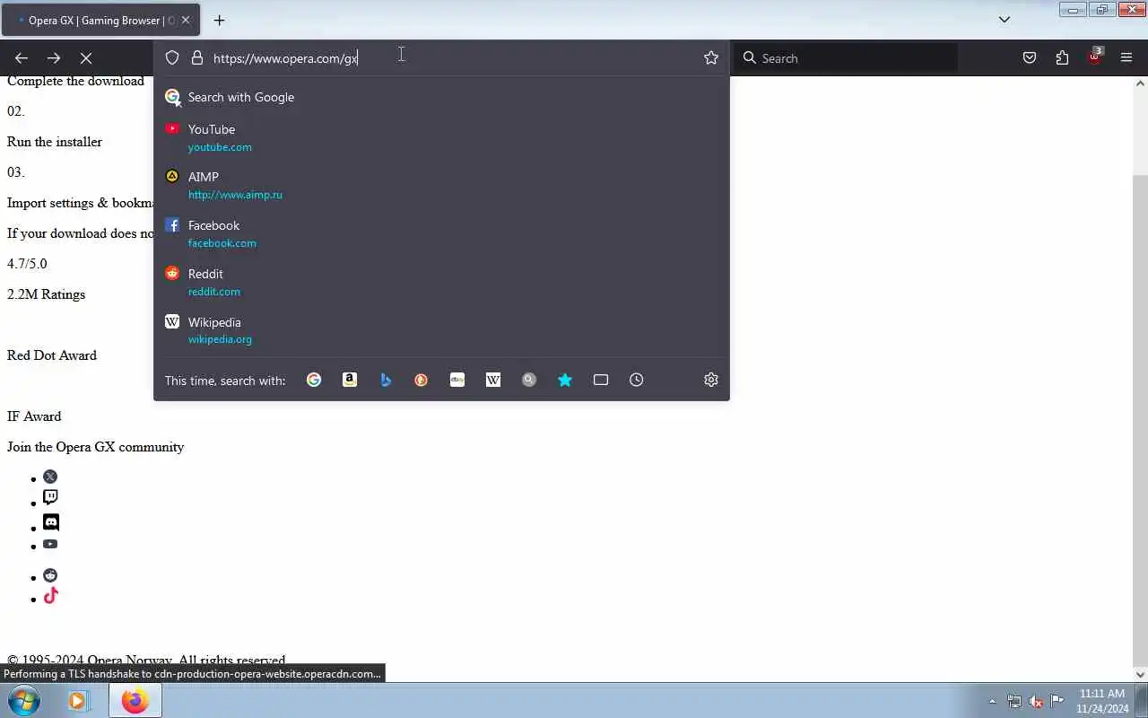Open Opera GX Discord link

click(x=51, y=521)
